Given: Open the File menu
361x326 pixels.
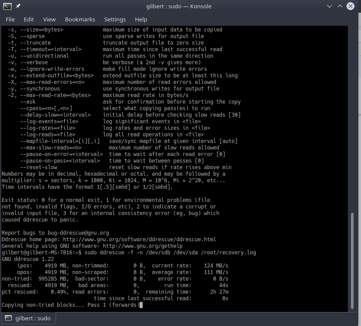Looking at the screenshot, I should 10,20.
